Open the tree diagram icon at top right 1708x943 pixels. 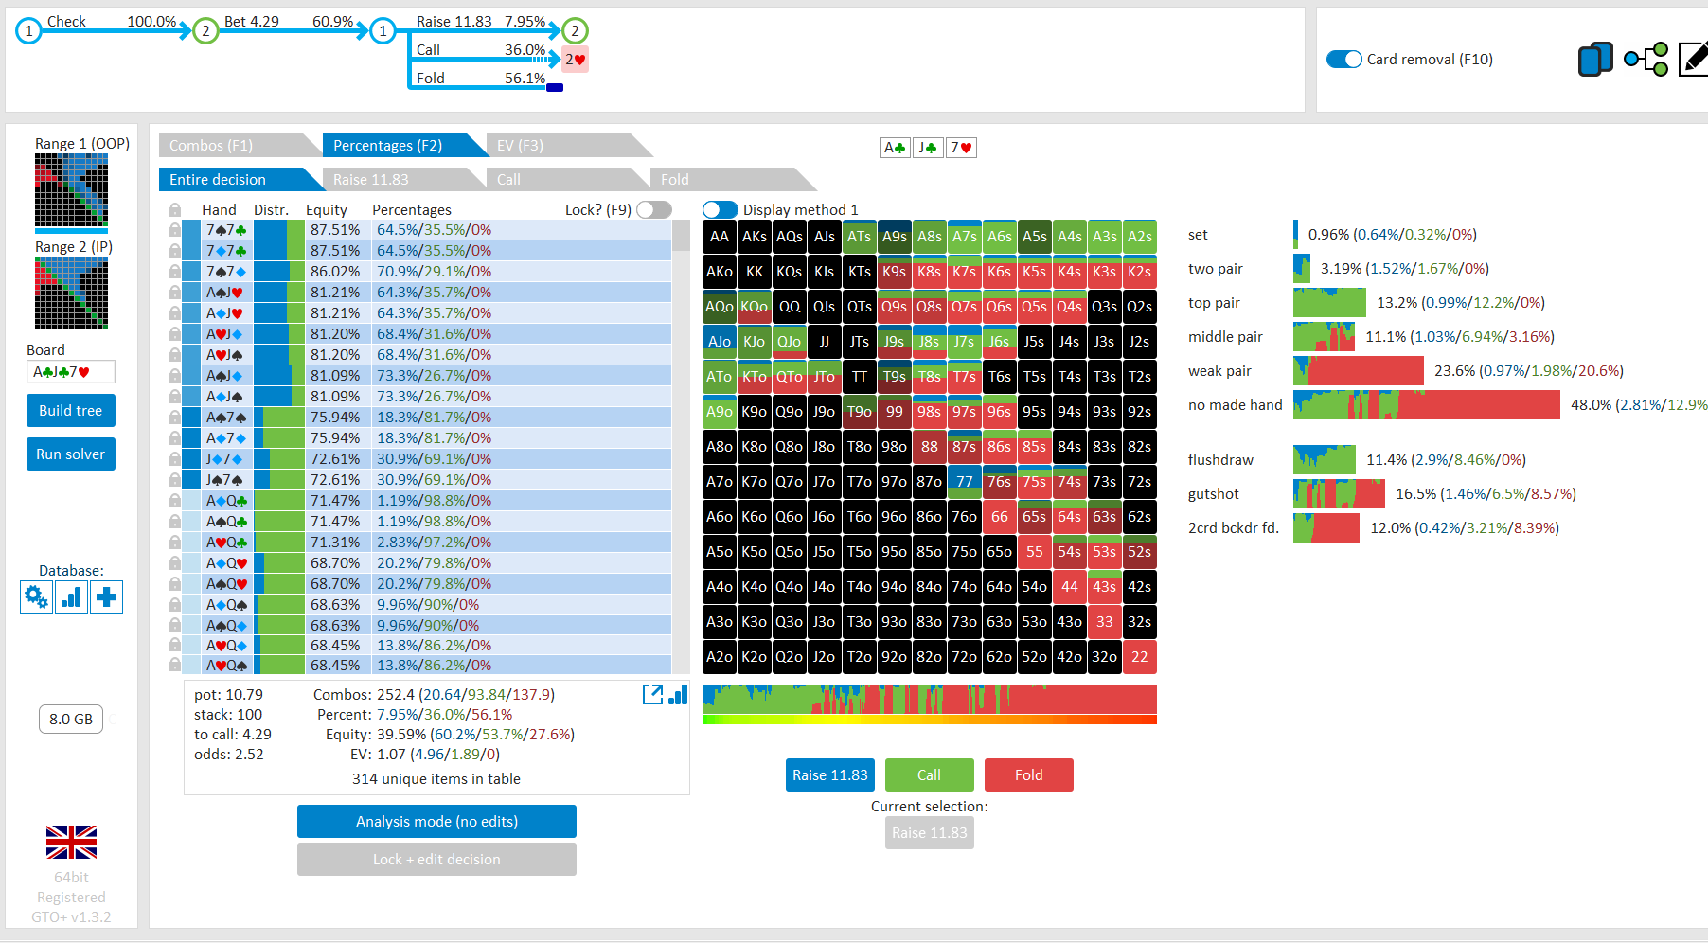[1646, 60]
